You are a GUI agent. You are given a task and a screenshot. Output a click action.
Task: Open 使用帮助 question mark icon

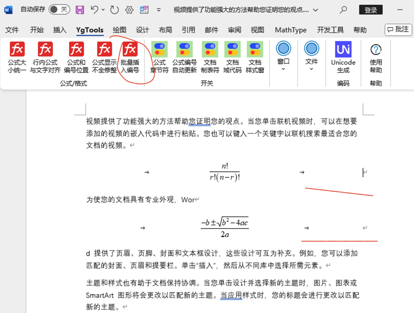(x=376, y=58)
